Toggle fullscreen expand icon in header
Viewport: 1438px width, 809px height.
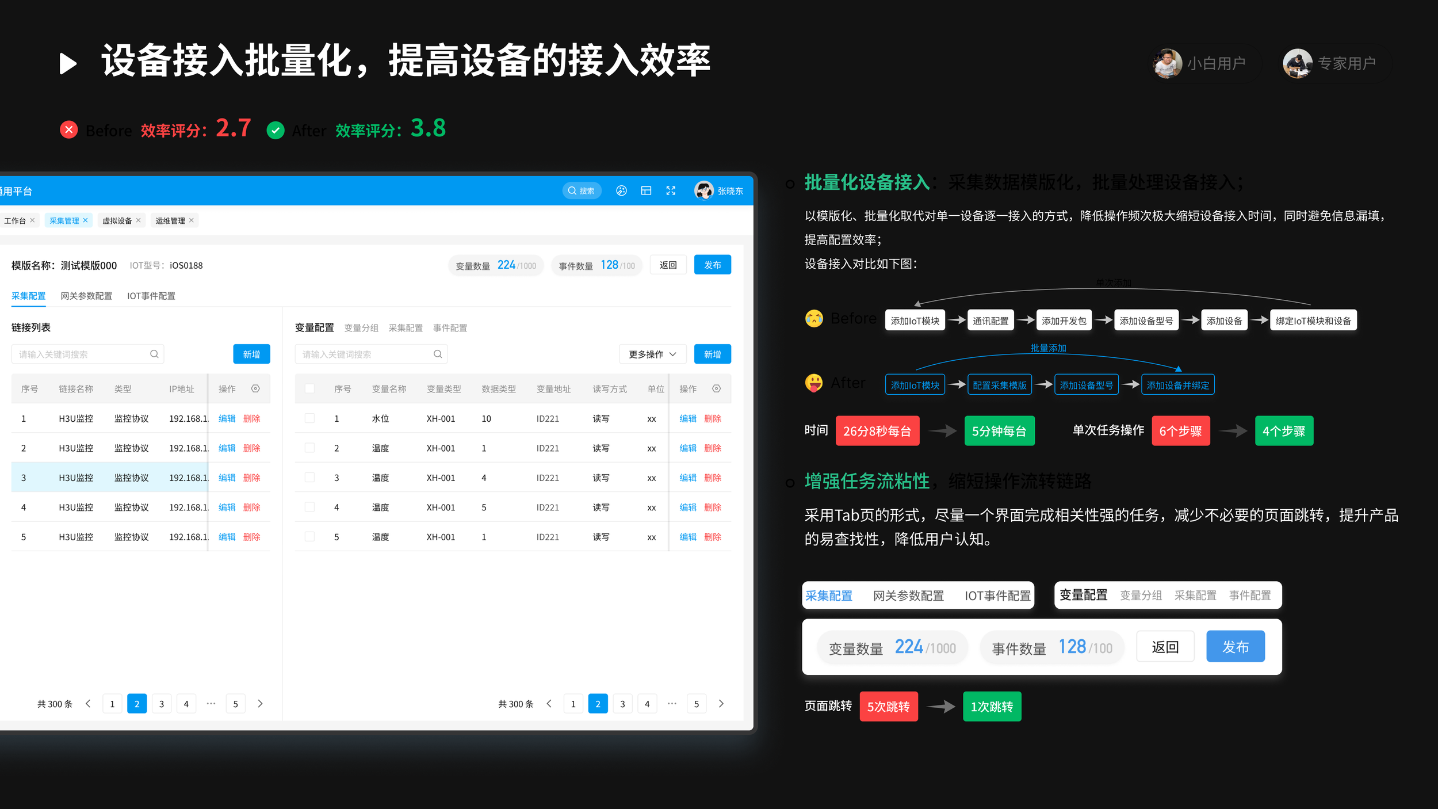pyautogui.click(x=671, y=191)
